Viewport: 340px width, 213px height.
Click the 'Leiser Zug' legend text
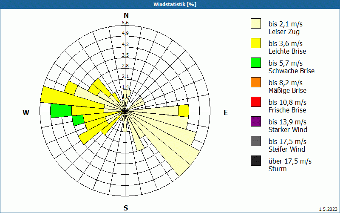[284, 32]
